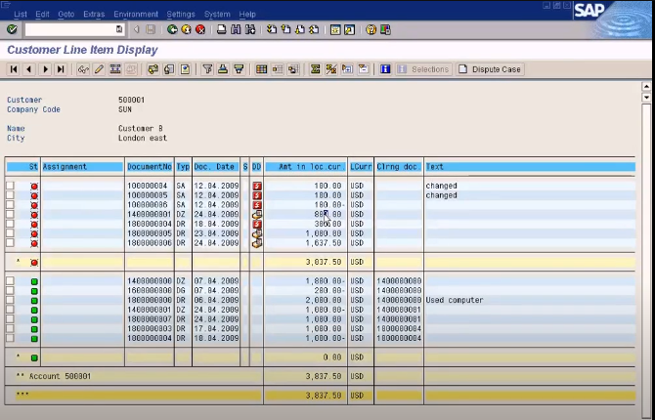The width and height of the screenshot is (655, 420).
Task: Tick checkbox for DR 300.00 row
Action: (10, 224)
